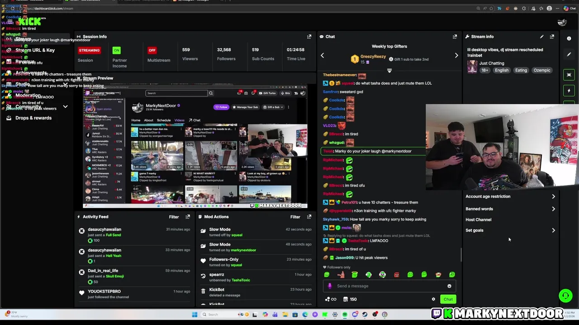Open the Activity Feed Filter

(174, 217)
